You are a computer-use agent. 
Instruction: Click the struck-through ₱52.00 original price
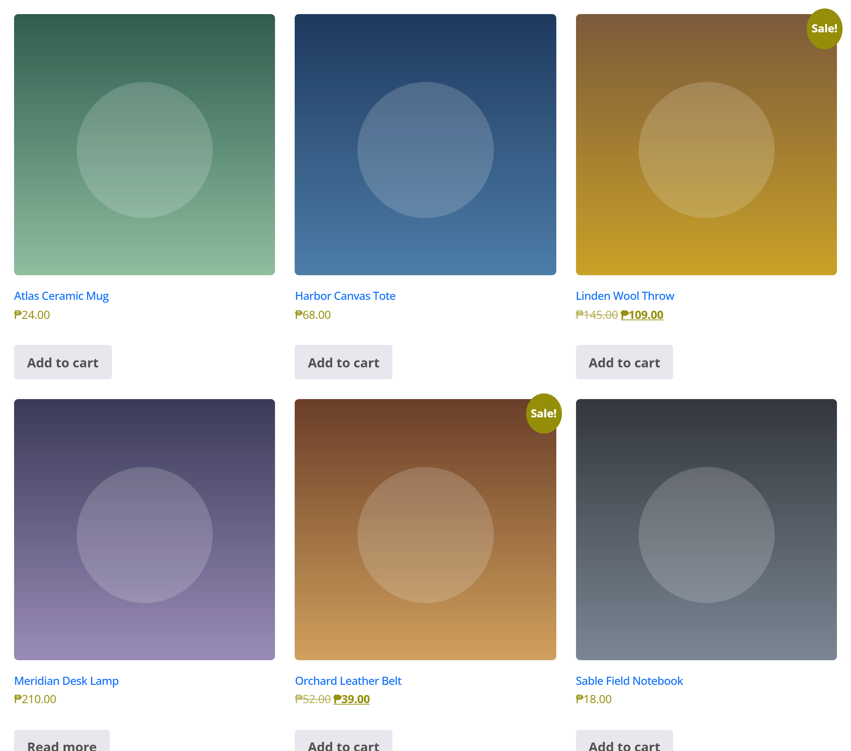[x=313, y=699]
